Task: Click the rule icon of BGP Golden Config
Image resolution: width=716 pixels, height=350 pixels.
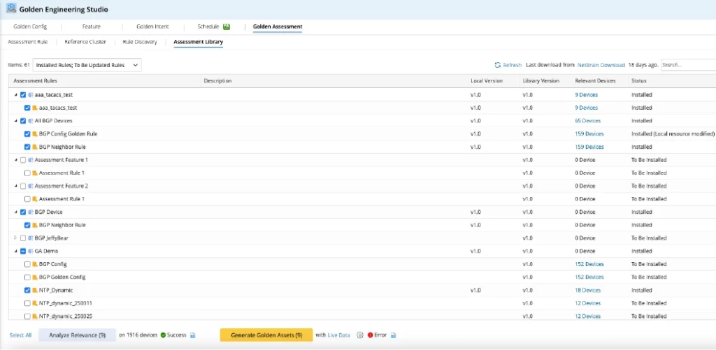Action: (35, 277)
